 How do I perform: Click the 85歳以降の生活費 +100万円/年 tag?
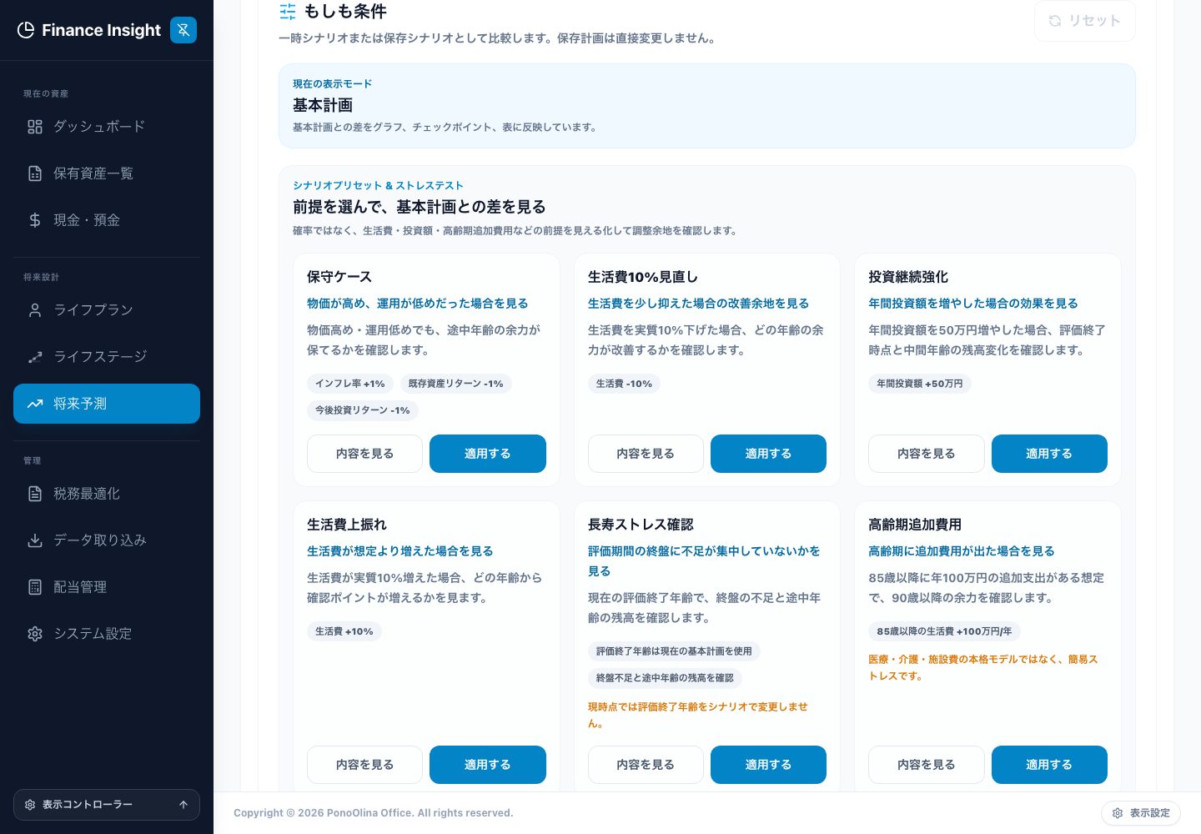click(944, 631)
